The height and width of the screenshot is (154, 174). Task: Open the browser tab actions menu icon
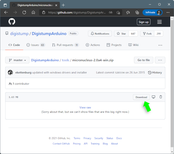(5, 5)
